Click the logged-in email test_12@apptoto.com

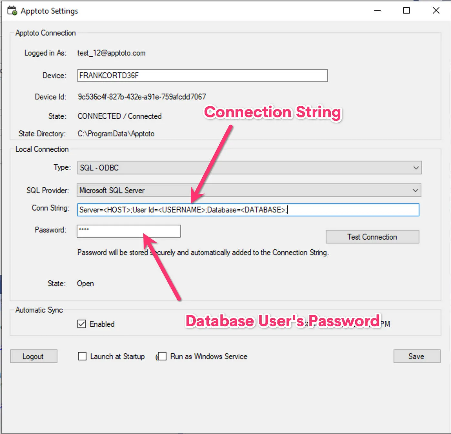[111, 53]
